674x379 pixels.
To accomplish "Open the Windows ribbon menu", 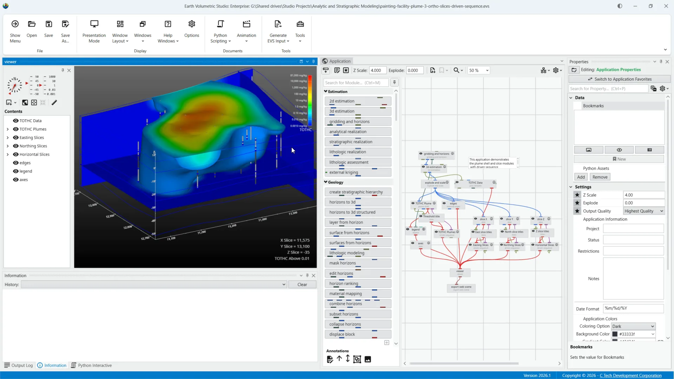I will (143, 31).
